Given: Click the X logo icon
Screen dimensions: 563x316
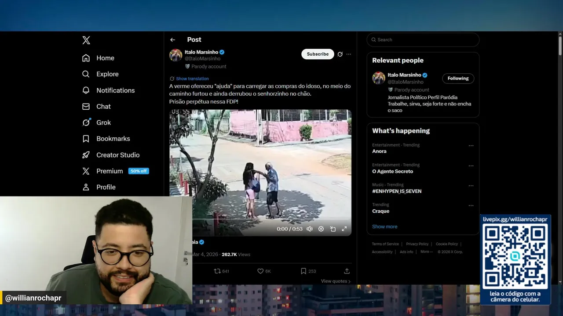Looking at the screenshot, I should pyautogui.click(x=86, y=40).
